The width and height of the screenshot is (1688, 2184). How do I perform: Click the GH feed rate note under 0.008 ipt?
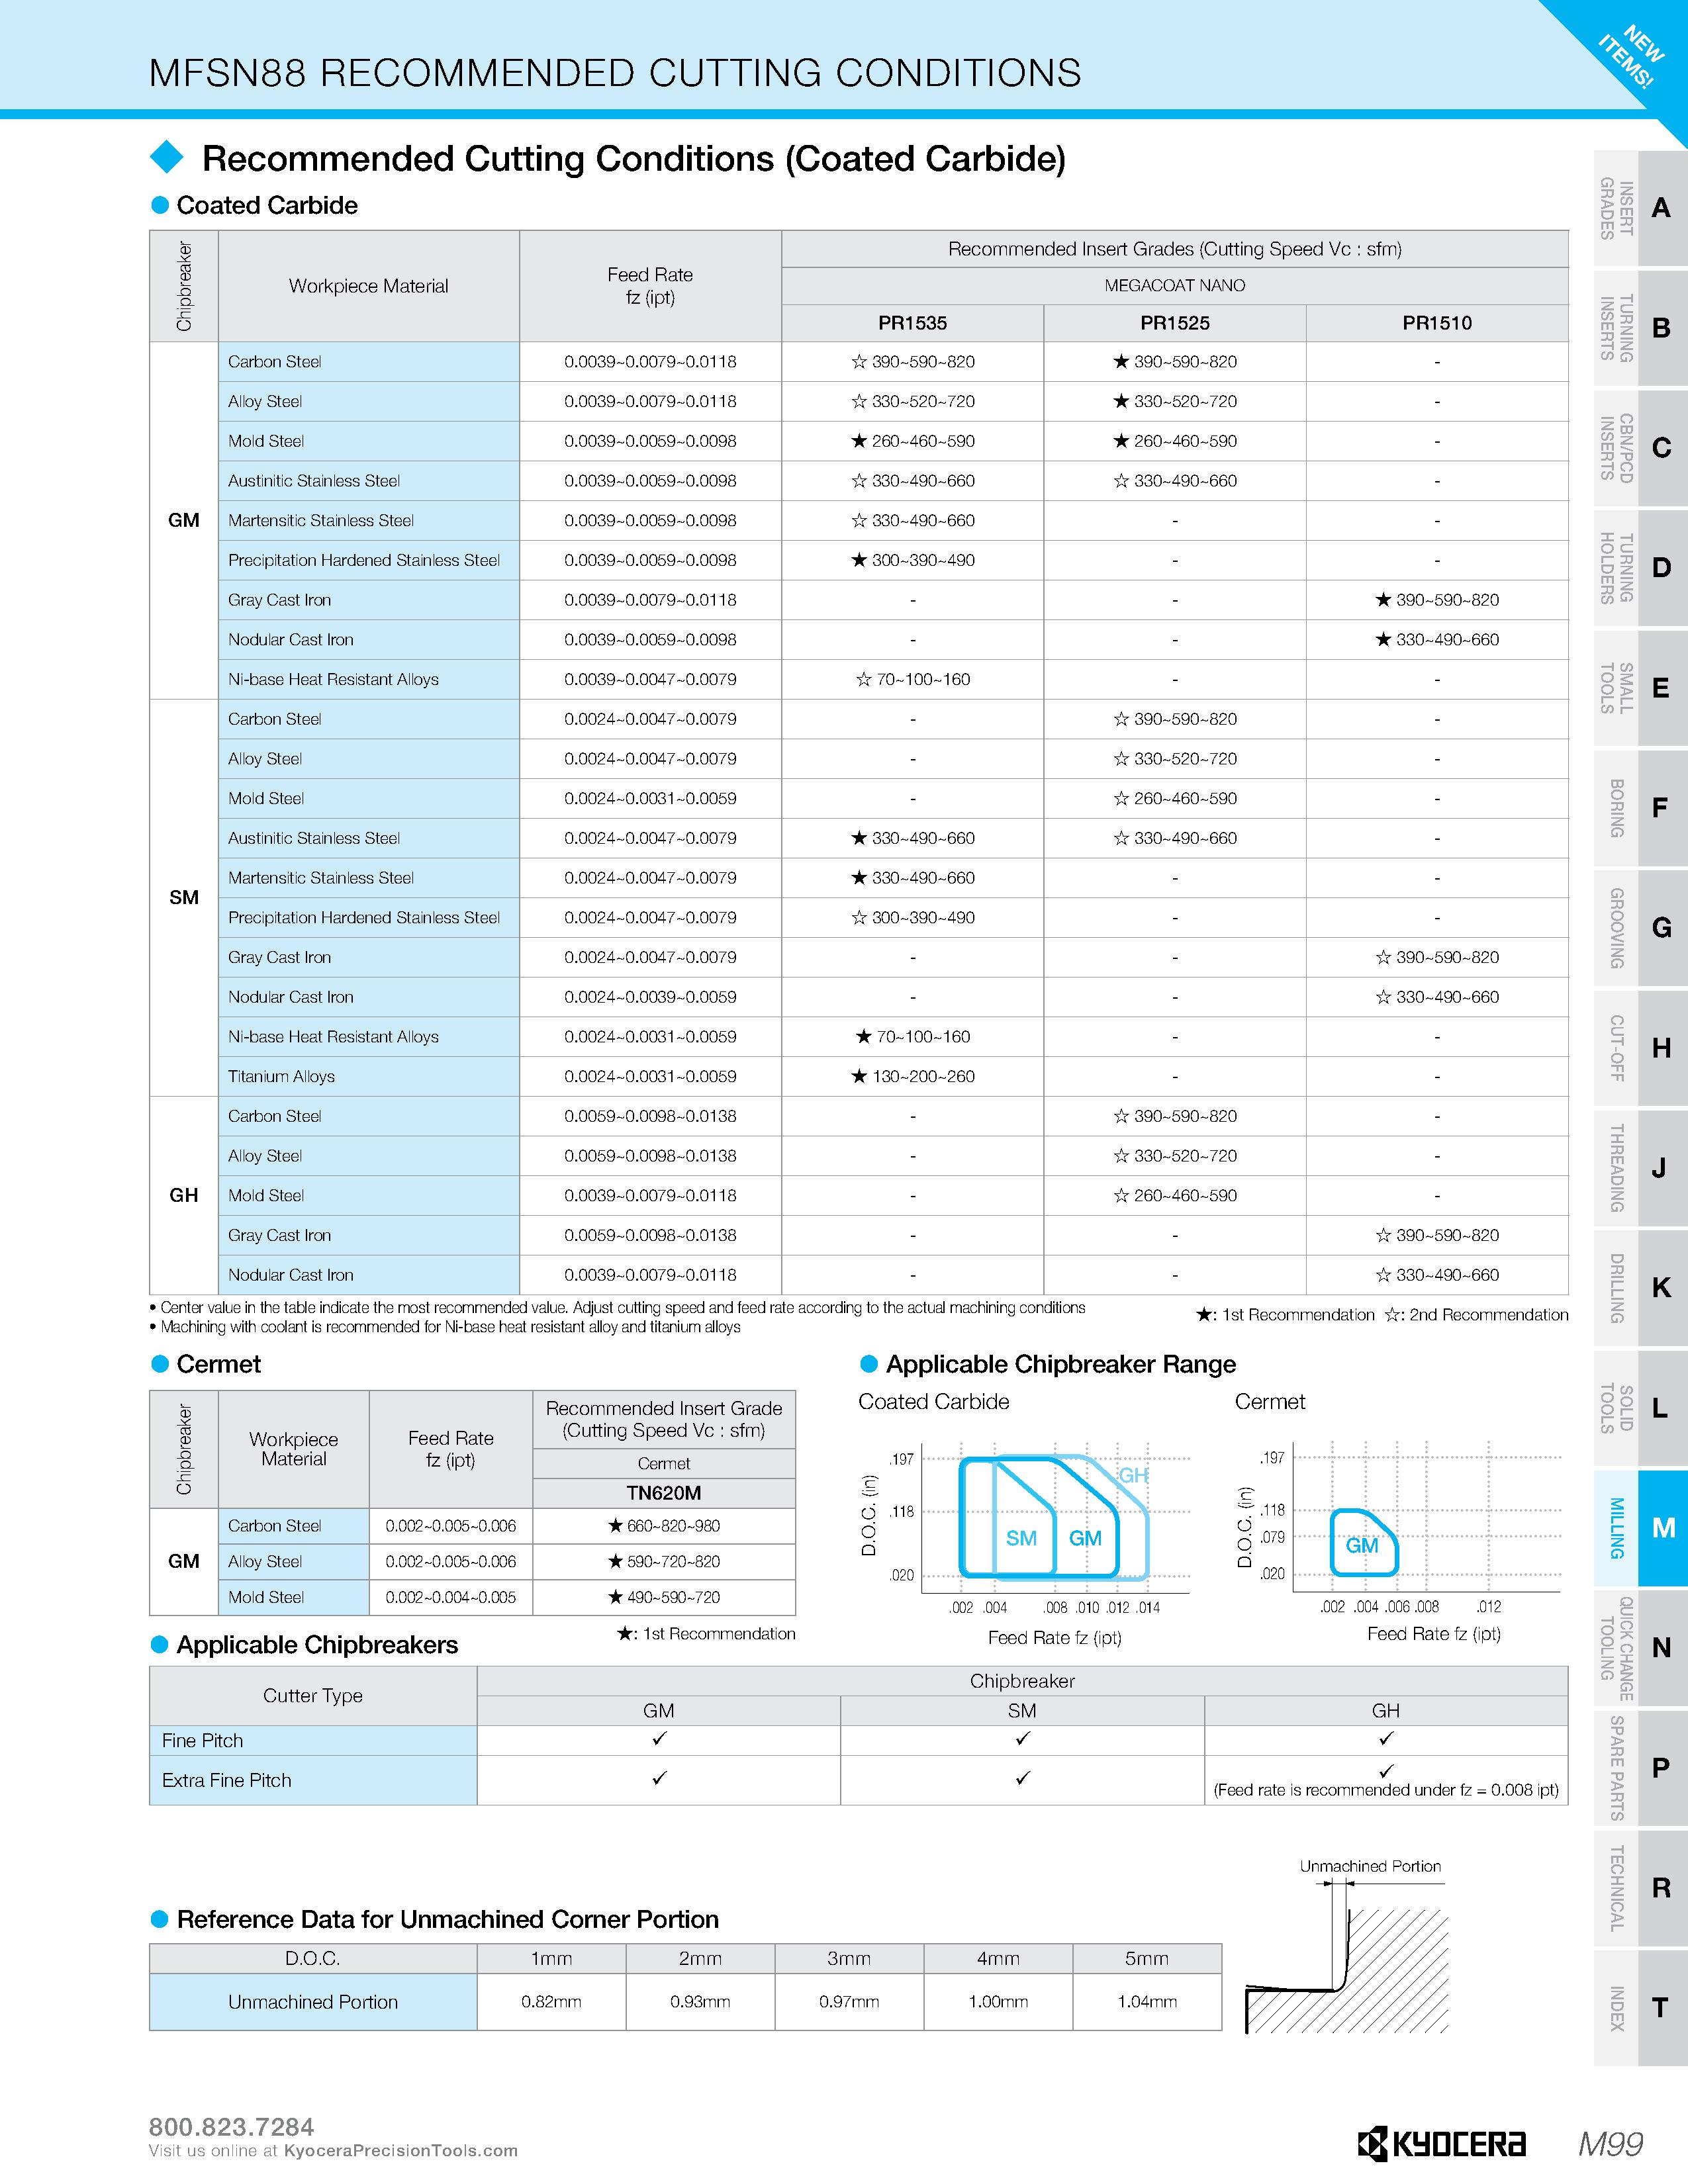click(x=1386, y=1790)
